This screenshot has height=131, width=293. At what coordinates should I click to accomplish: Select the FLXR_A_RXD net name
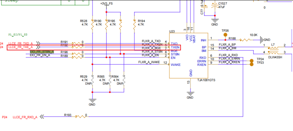[228, 55]
